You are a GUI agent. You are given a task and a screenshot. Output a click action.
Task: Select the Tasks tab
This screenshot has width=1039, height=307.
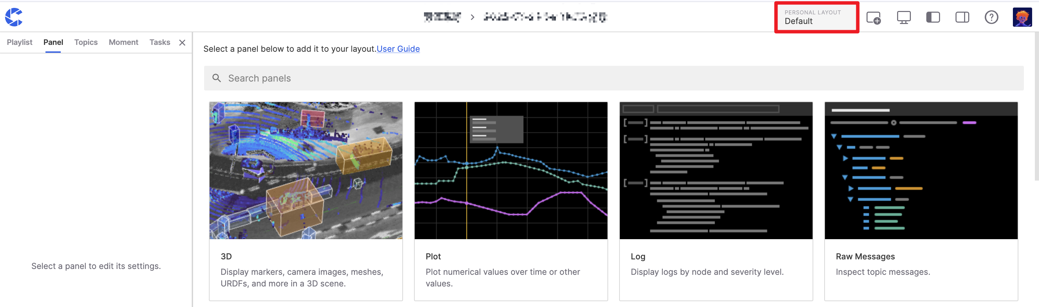pos(160,42)
